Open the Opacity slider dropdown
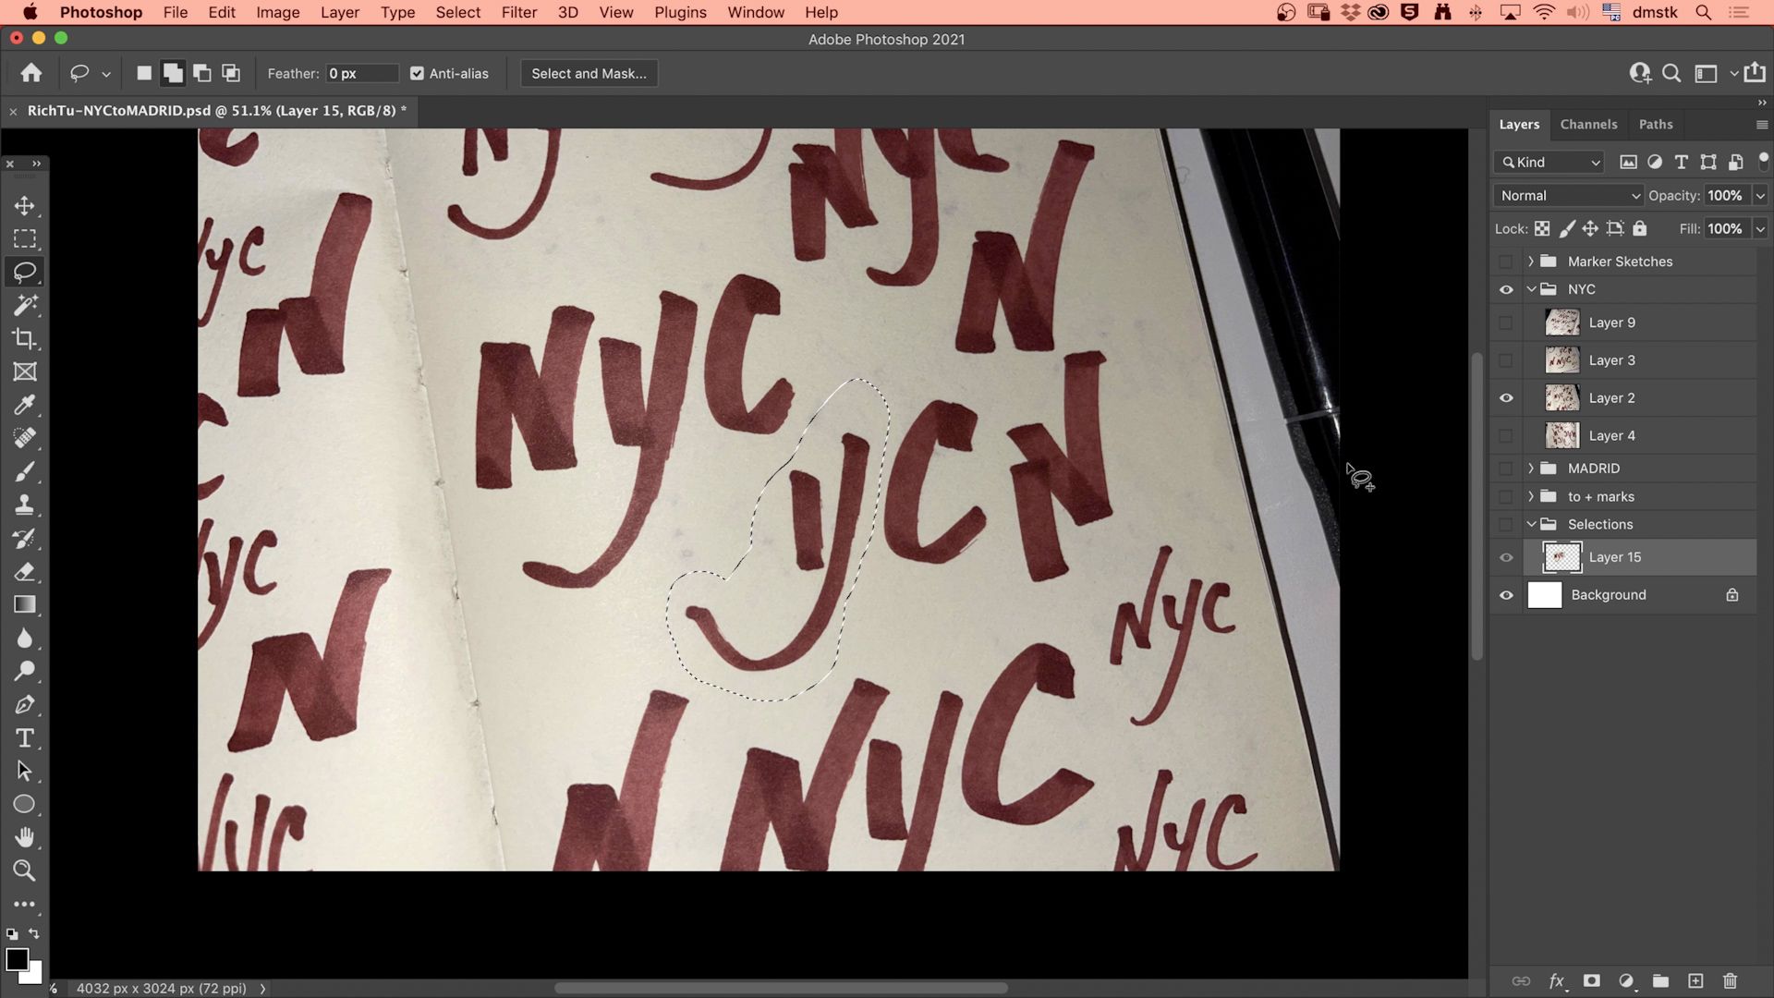 tap(1760, 195)
